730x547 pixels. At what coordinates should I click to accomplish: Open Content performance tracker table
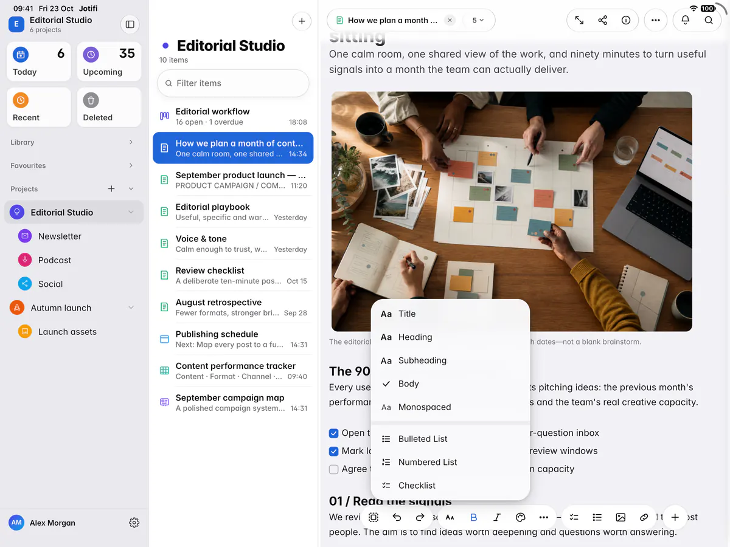coord(233,371)
